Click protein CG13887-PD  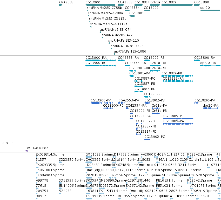click(139, 134)
